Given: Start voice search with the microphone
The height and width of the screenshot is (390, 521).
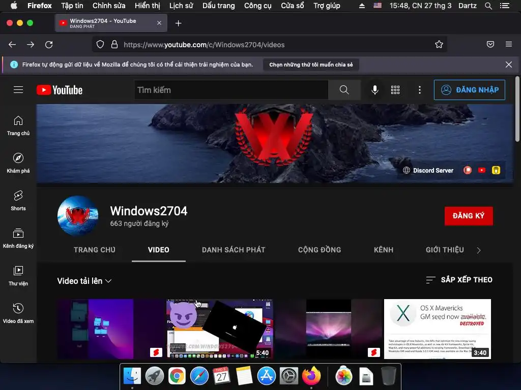Looking at the screenshot, I should click(x=375, y=90).
